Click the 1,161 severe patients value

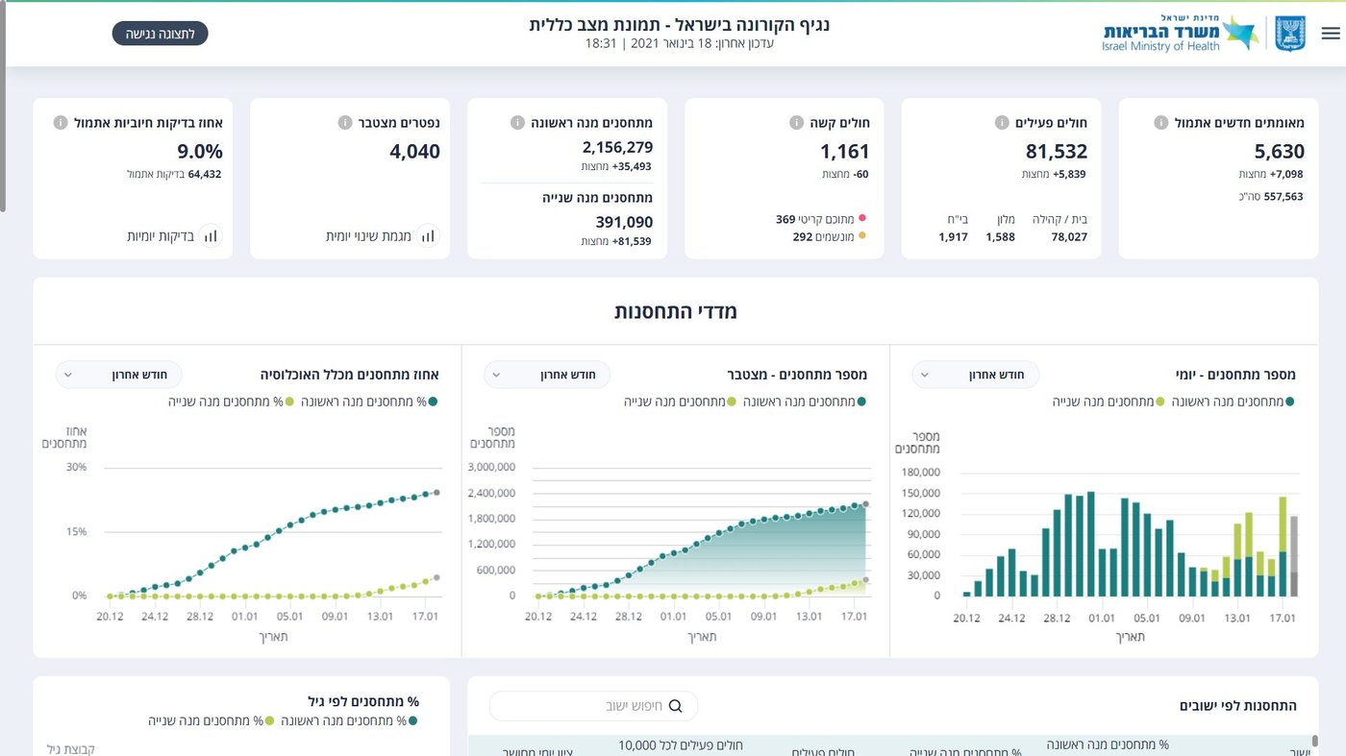[x=844, y=152]
